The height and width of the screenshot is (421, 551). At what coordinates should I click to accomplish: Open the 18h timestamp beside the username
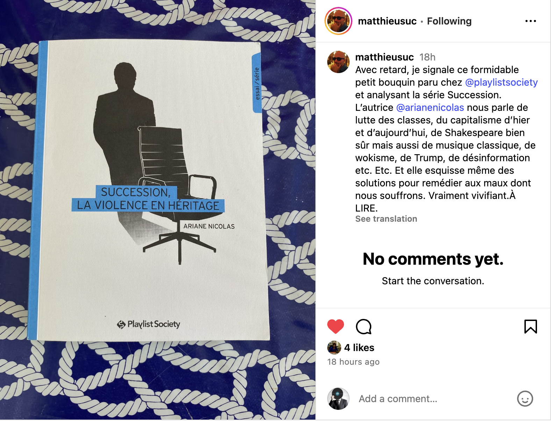pos(427,57)
